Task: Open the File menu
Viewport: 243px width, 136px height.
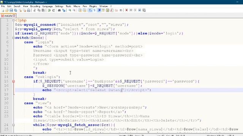Action: 3,6
